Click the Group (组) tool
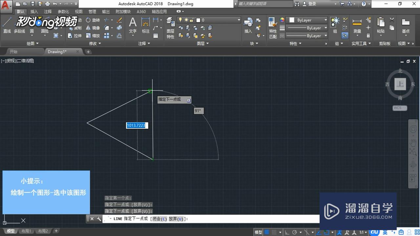The width and height of the screenshot is (420, 236). 335,25
